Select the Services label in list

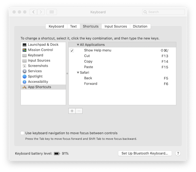click(x=35, y=71)
